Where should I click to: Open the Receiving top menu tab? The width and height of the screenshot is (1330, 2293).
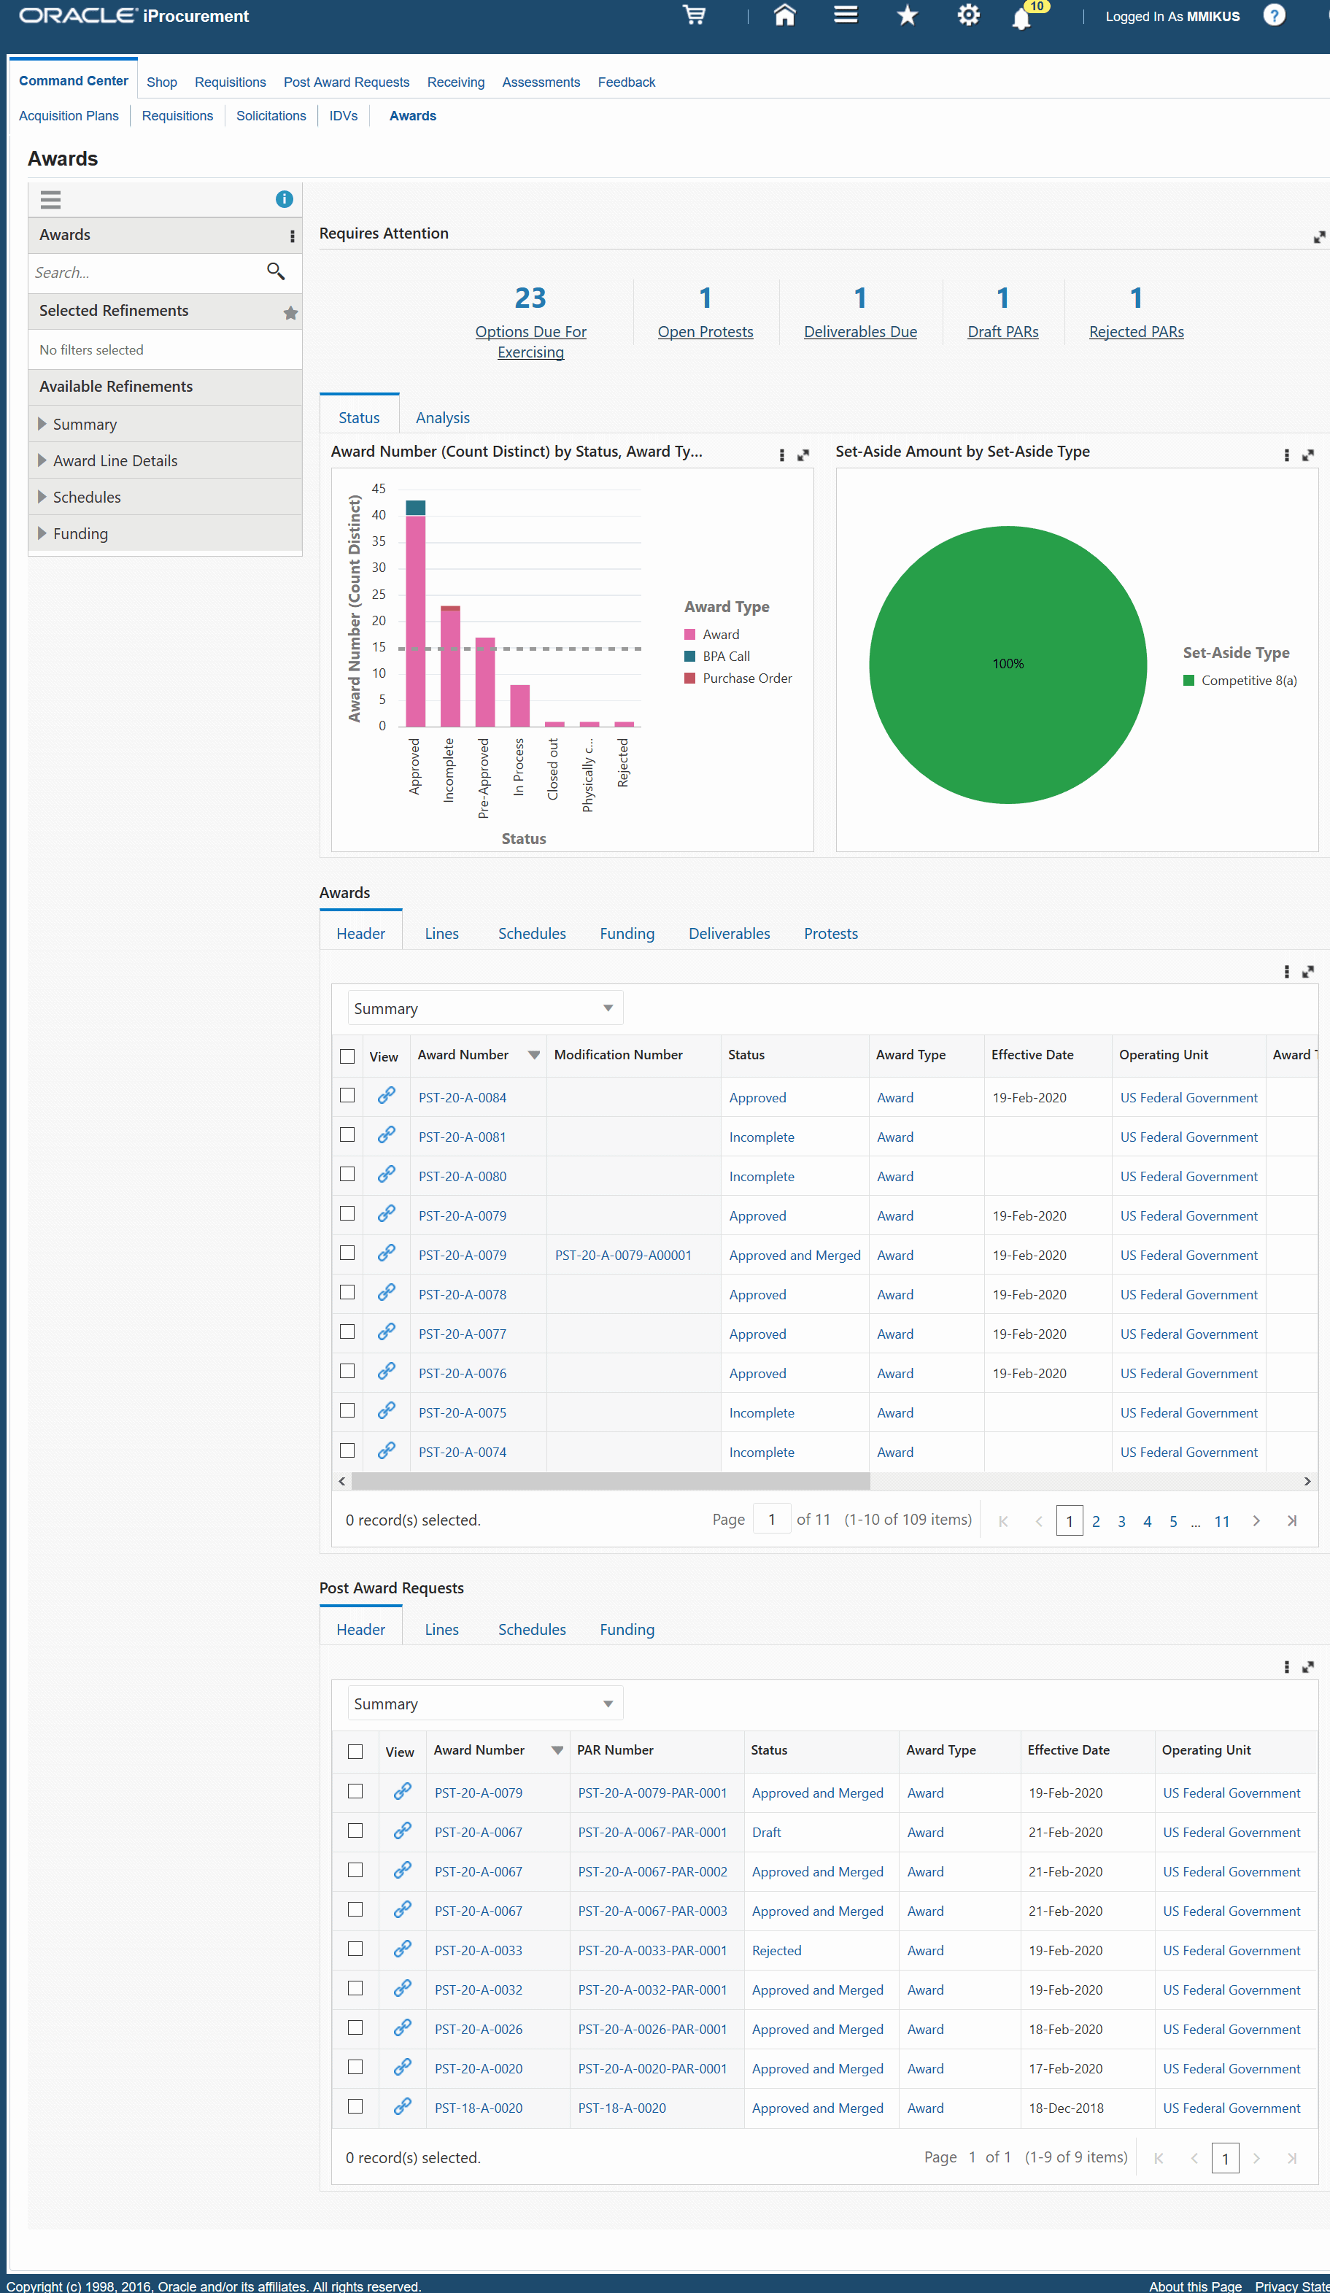456,82
